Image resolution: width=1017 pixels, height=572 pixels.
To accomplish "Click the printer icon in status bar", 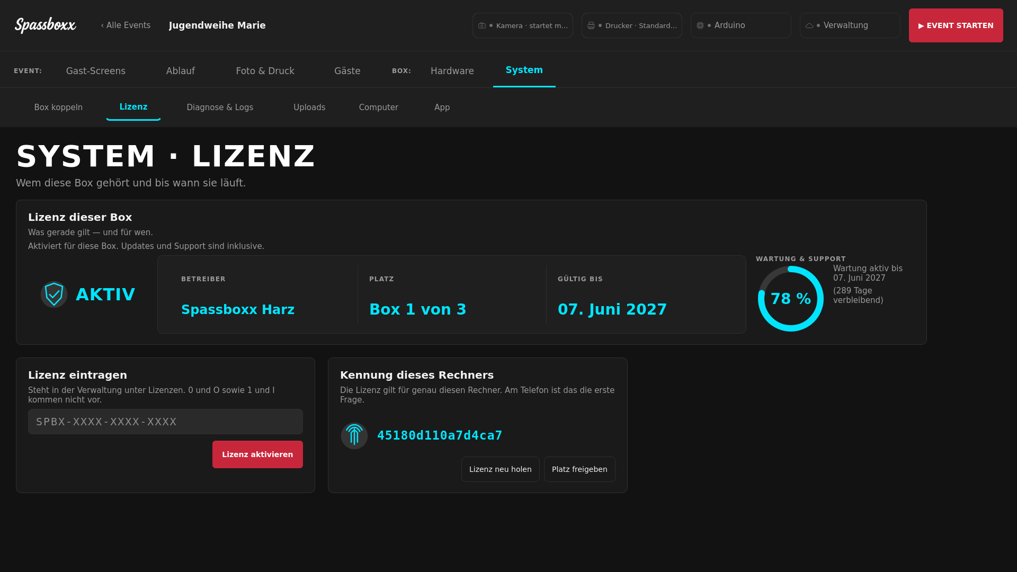I will (591, 25).
